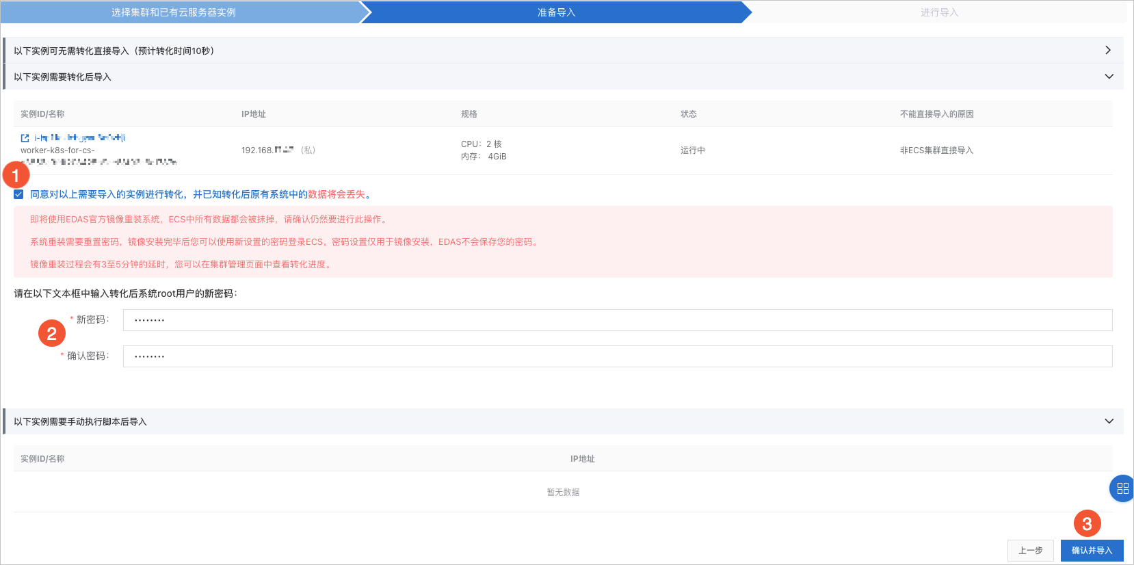
Task: Click the 192.168 private IP address cell
Action: [278, 150]
